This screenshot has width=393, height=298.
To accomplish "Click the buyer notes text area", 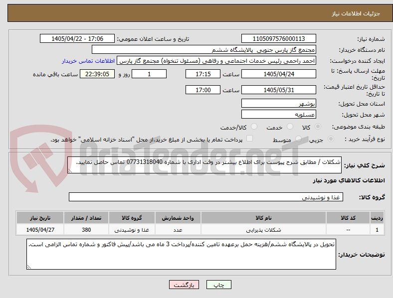I will 181,254.
